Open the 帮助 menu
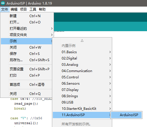The height and width of the screenshot is (127, 147). pos(42,9)
